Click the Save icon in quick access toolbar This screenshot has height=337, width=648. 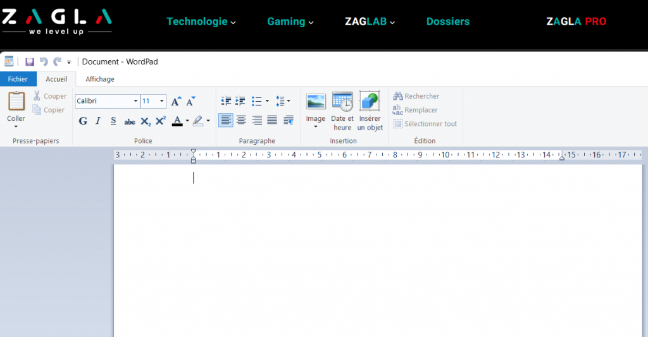point(30,62)
